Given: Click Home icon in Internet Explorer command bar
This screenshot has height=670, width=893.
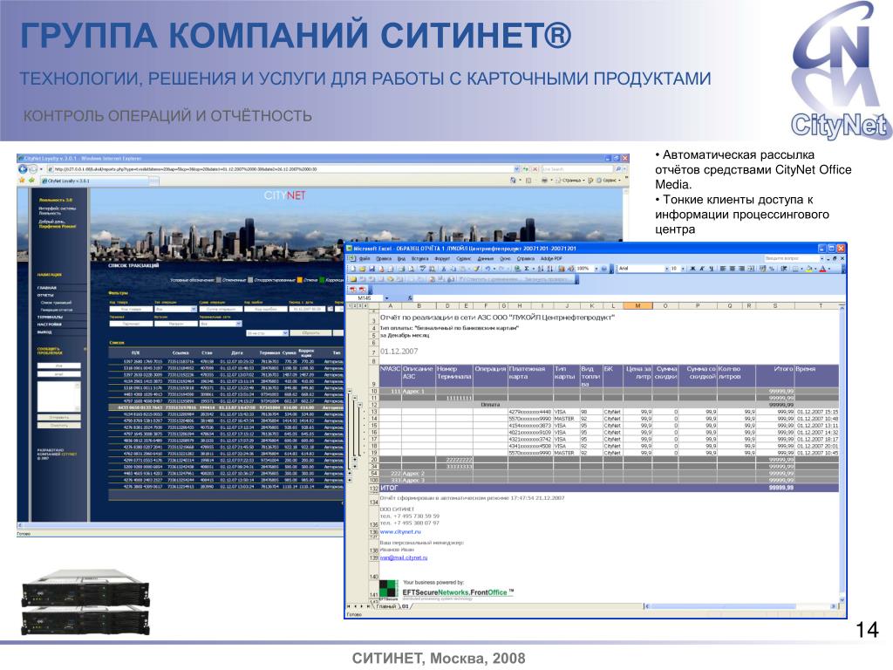Looking at the screenshot, I should [513, 181].
